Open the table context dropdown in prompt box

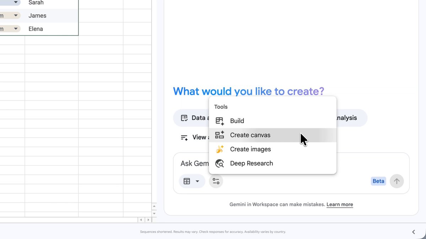[x=192, y=181]
